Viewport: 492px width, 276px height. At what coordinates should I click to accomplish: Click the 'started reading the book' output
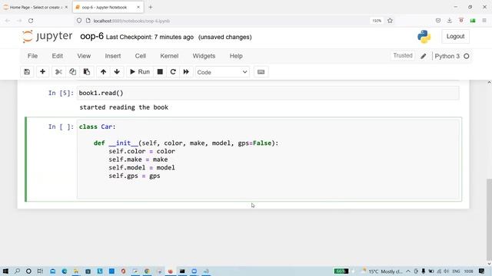[124, 107]
